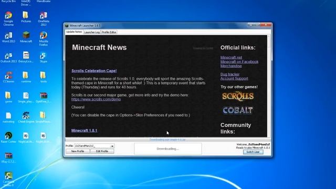Click the Powered by Tumblr text

coord(203,48)
